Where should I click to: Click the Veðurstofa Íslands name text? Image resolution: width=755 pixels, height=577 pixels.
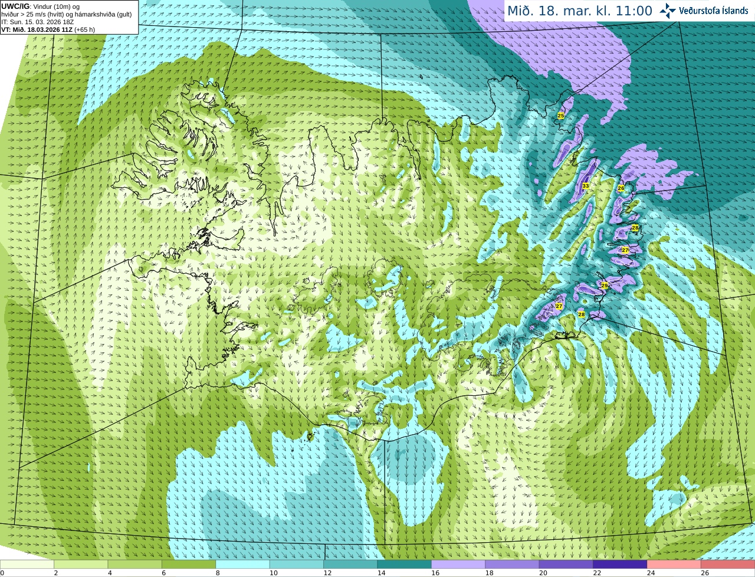(714, 11)
